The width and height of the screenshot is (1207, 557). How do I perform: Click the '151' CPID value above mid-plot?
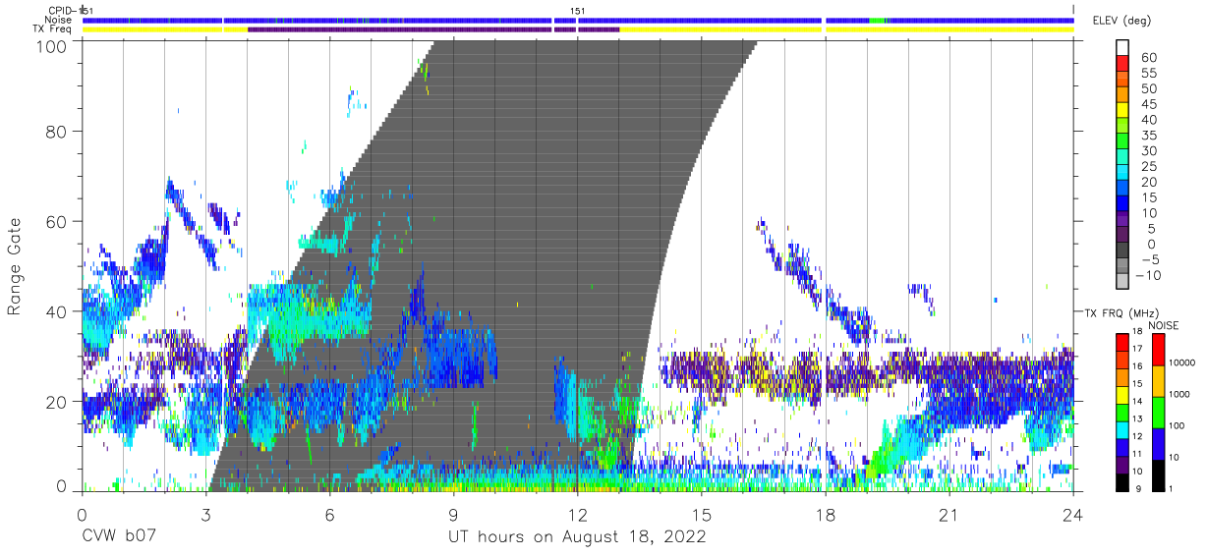coord(578,11)
